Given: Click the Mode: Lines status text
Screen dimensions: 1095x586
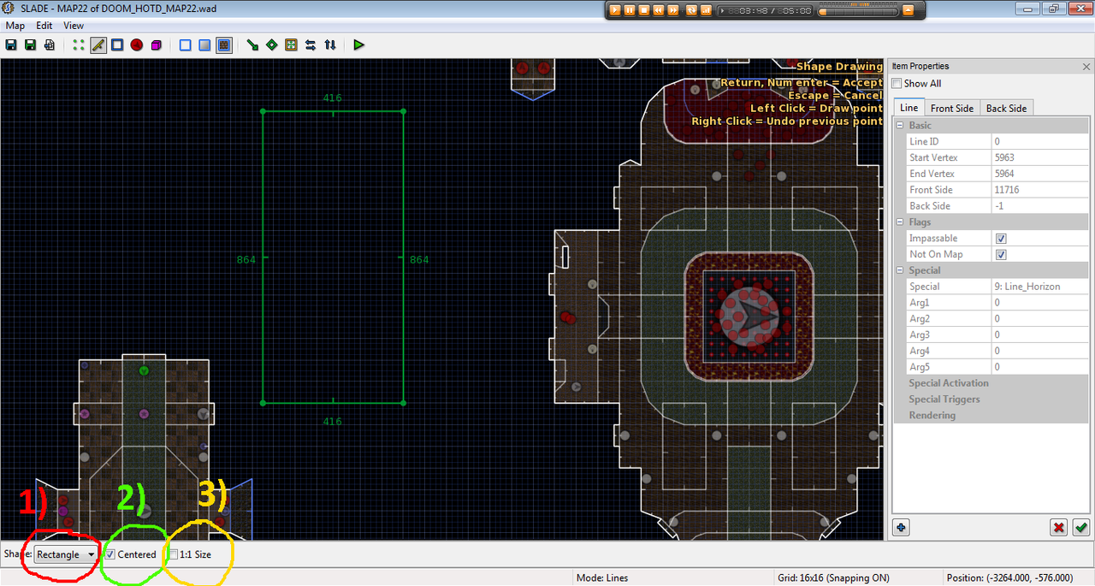Looking at the screenshot, I should click(602, 578).
